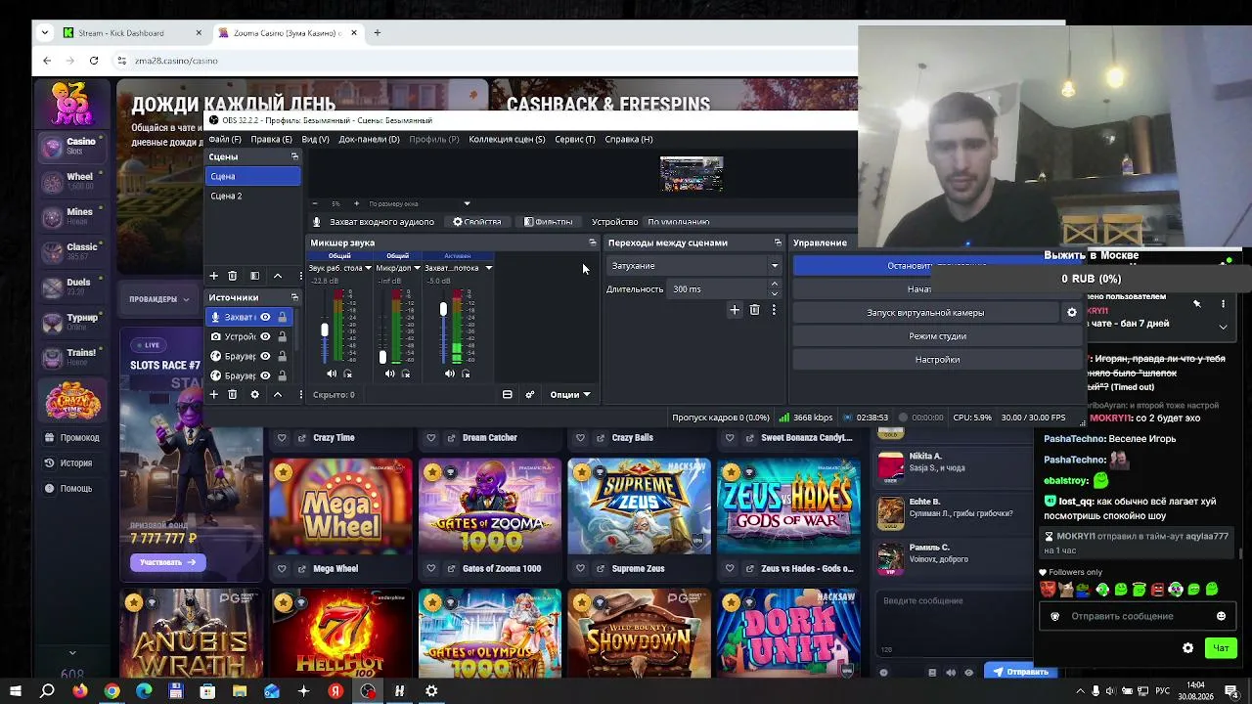The width and height of the screenshot is (1252, 704).
Task: Toggle visibility of the last browser source
Action: [265, 375]
